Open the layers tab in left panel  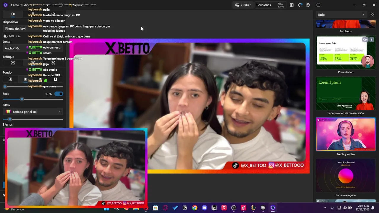tap(53, 14)
